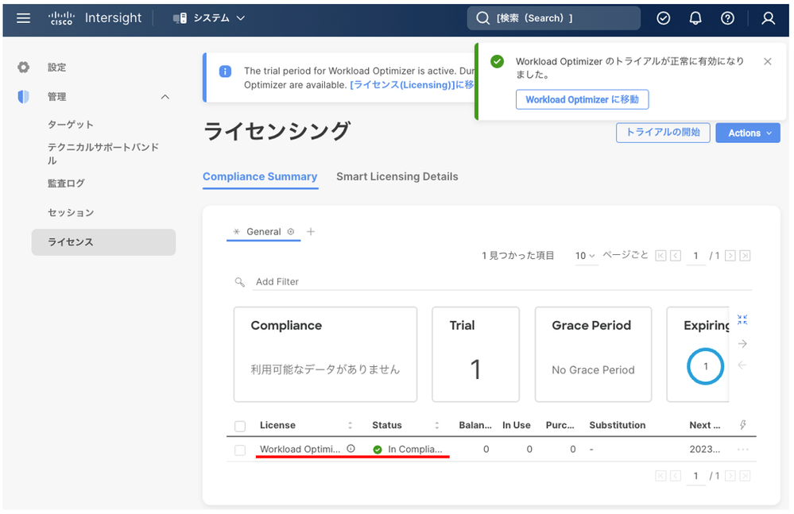Viewport: 794px width, 514px height.
Task: Click the gear icon beside 設定
Action: pyautogui.click(x=23, y=68)
